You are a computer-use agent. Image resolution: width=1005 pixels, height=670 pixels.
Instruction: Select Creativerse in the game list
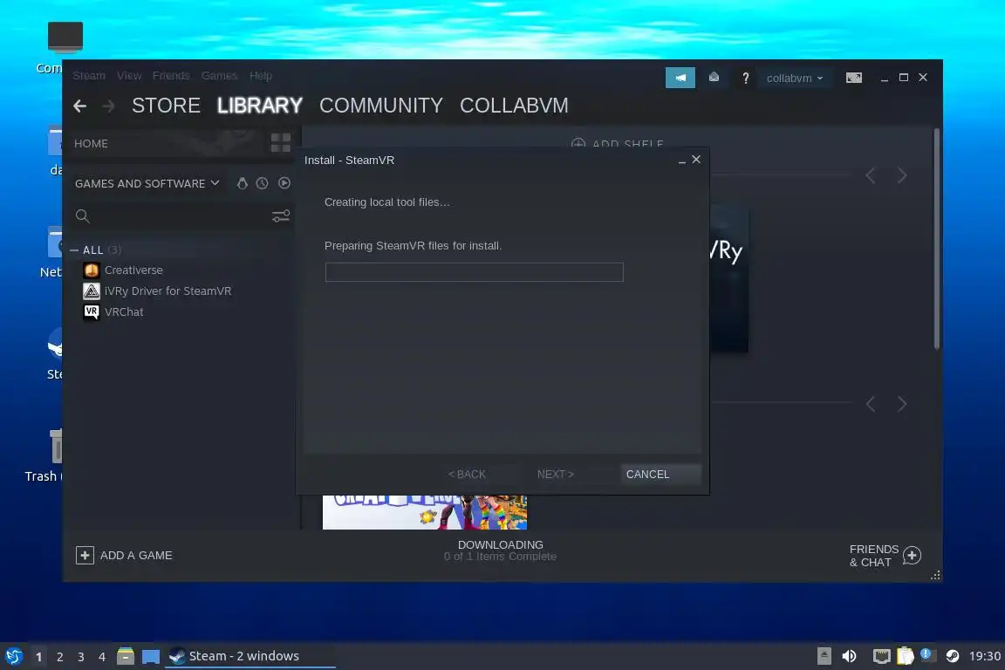coord(133,270)
